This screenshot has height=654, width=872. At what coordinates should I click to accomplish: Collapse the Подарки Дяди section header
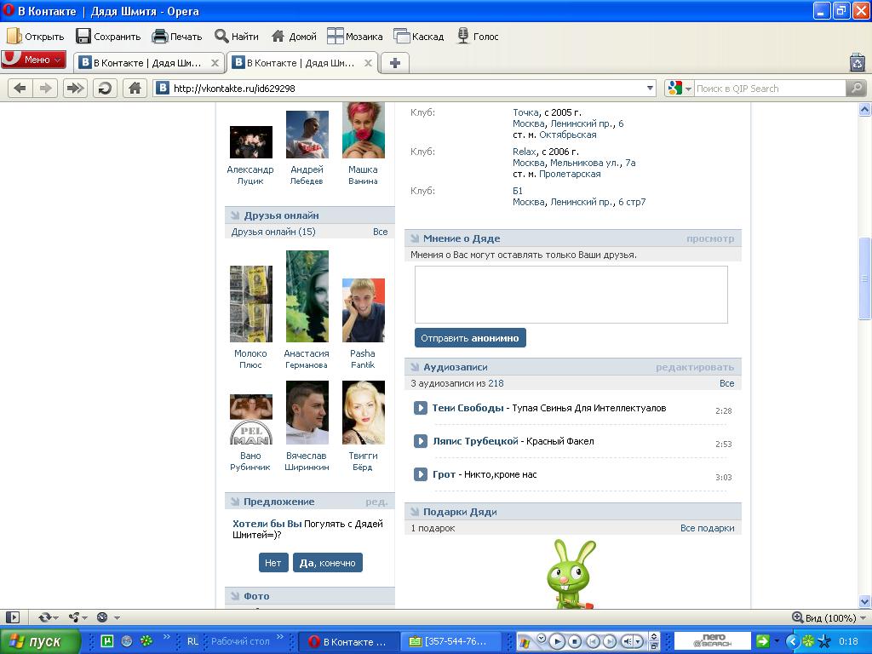tap(573, 512)
